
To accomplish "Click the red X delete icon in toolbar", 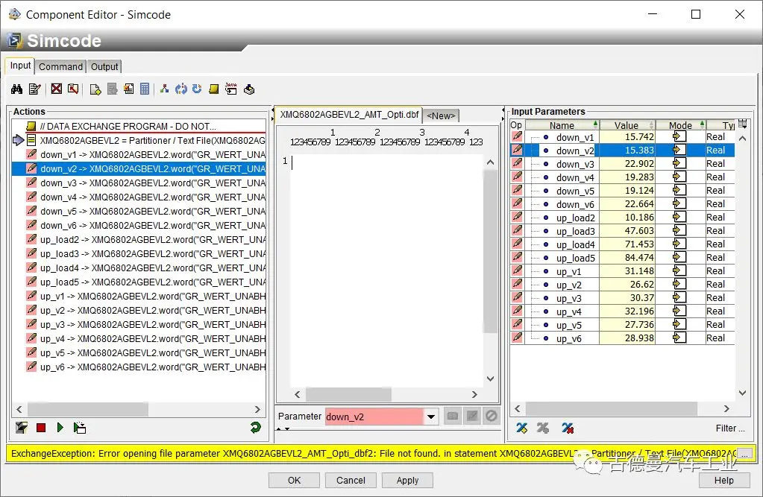I will [57, 89].
